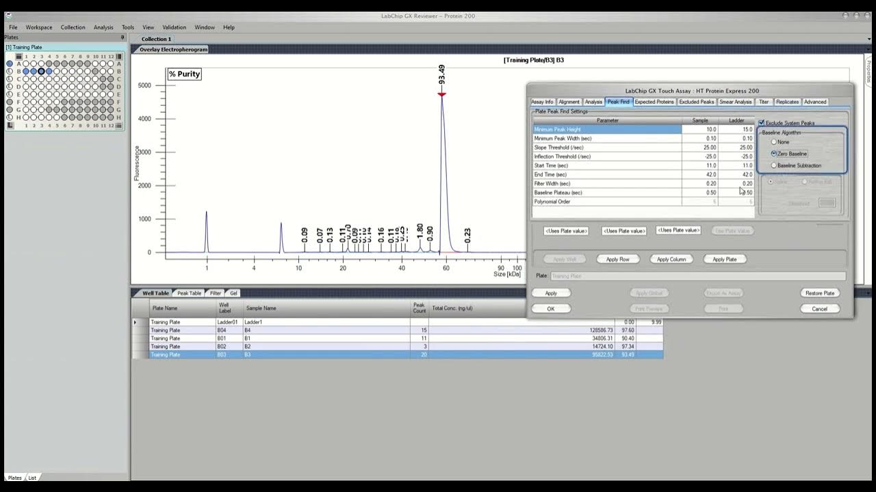Select the blue ladder circle for row A
The height and width of the screenshot is (492, 876).
pyautogui.click(x=10, y=64)
